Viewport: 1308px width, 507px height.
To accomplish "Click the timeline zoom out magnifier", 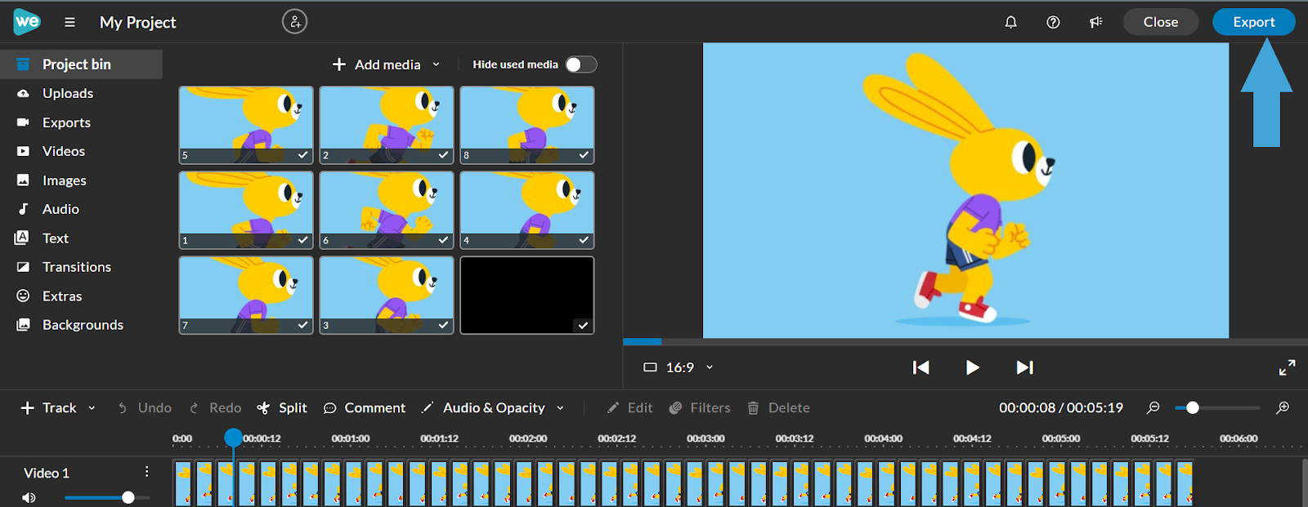I will (1153, 407).
